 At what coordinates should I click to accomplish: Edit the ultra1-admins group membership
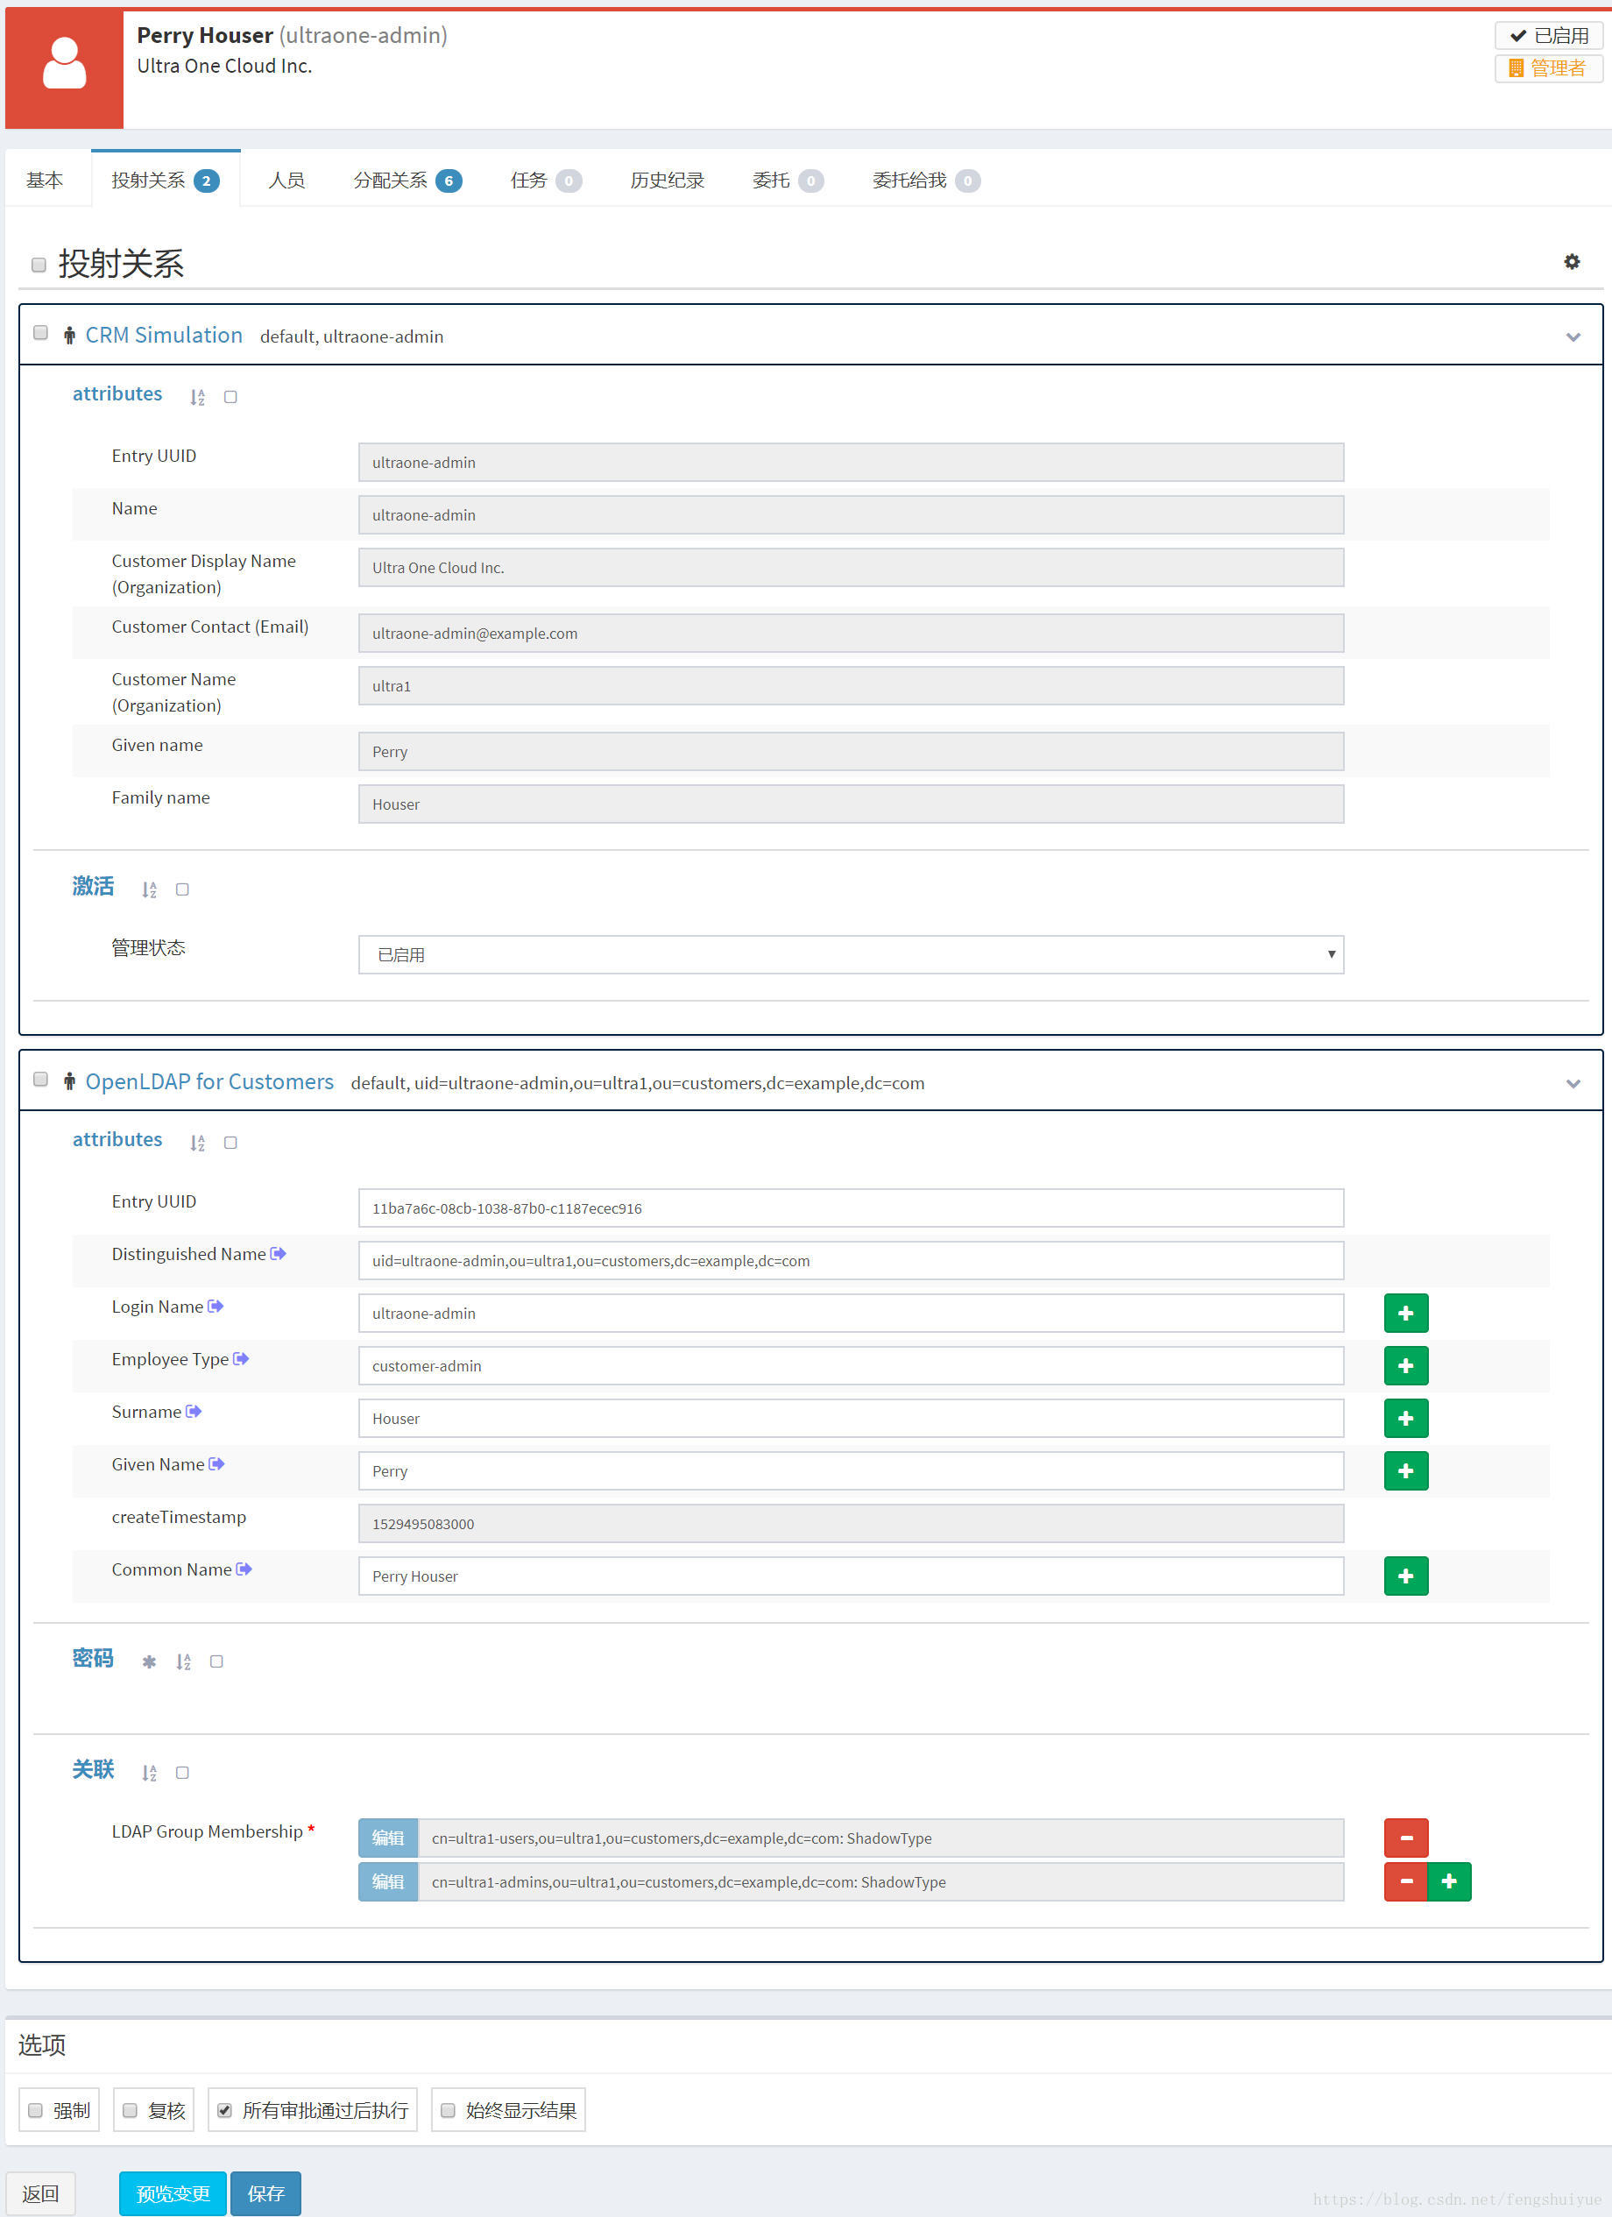(388, 1882)
